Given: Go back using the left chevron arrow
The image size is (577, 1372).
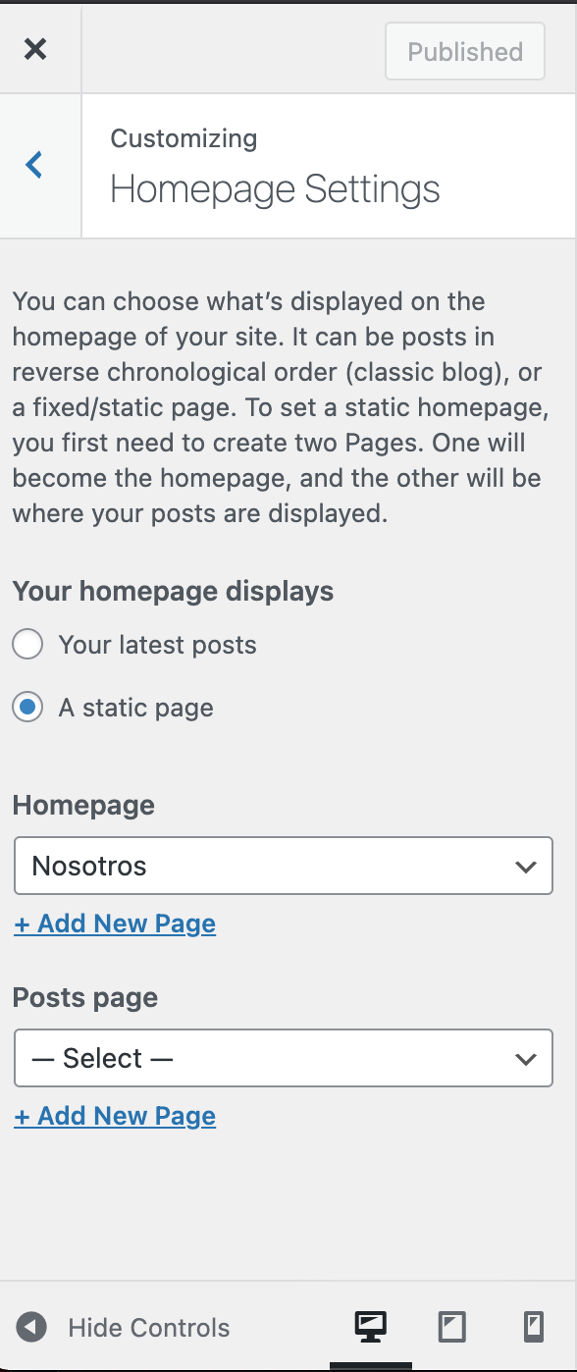Looking at the screenshot, I should coord(34,165).
